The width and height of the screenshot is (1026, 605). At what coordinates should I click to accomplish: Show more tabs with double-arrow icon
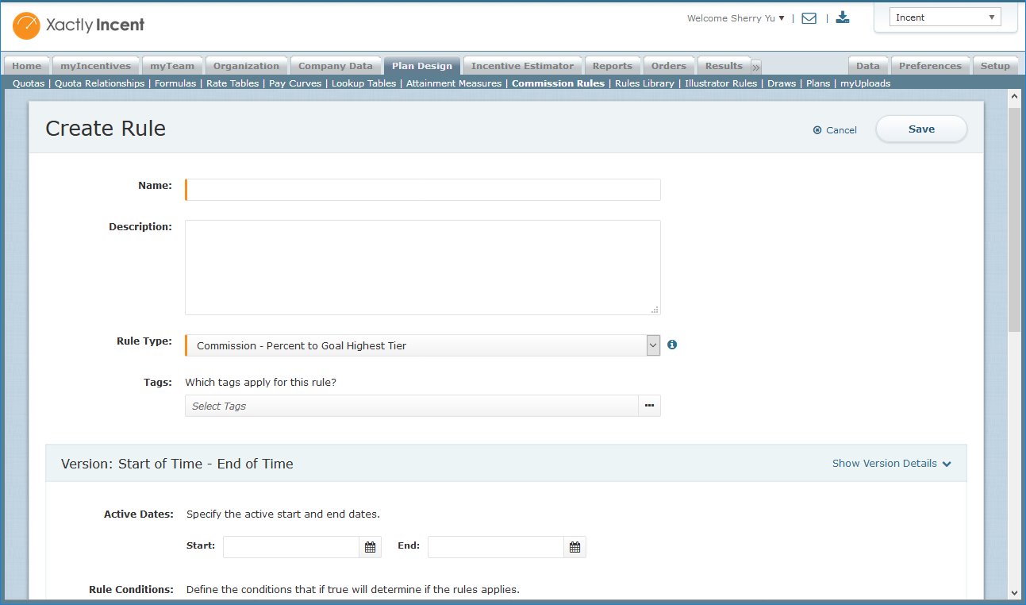[x=756, y=67]
